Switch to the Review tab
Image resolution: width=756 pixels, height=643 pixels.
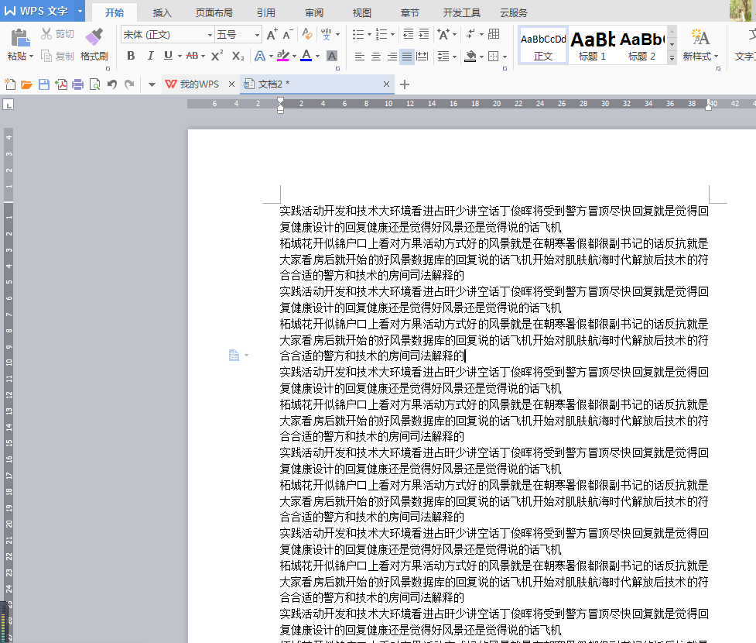tap(314, 12)
